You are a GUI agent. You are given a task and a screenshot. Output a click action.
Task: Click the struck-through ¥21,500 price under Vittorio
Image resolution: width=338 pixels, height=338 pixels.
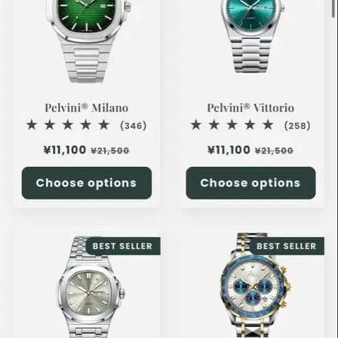coord(274,151)
